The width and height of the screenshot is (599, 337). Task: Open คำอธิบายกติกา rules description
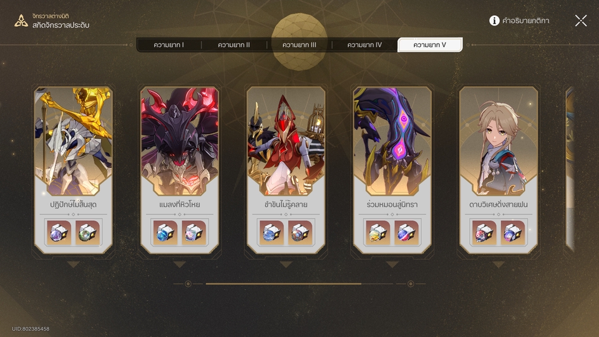525,21
